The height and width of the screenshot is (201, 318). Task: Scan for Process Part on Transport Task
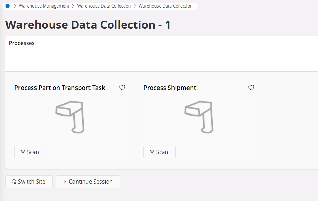click(30, 152)
